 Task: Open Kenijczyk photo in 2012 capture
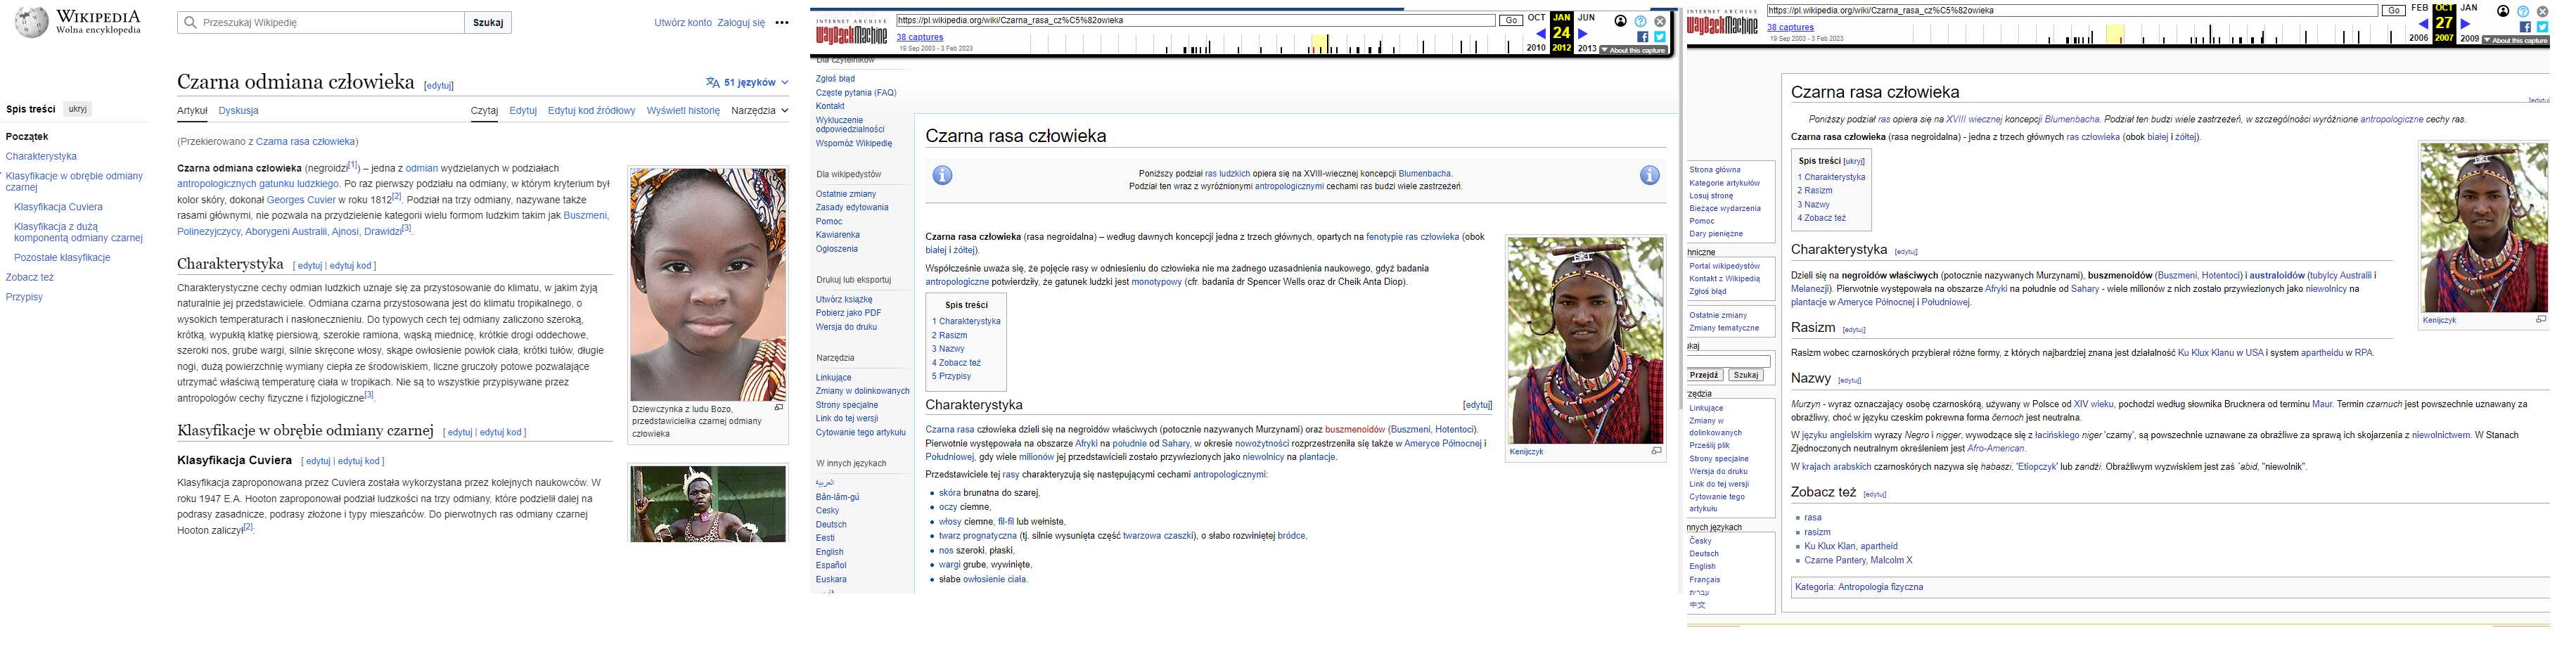1585,340
